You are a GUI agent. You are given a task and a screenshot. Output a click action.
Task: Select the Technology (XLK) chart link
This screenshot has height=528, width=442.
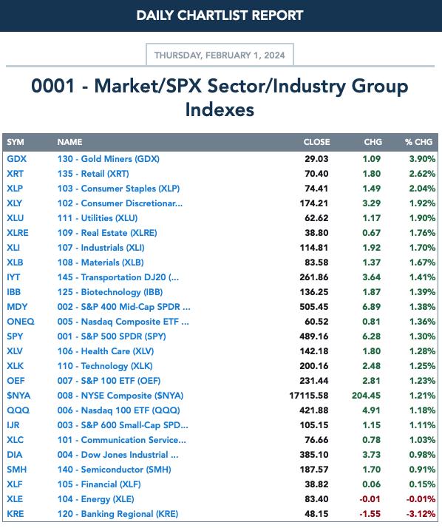pos(105,366)
